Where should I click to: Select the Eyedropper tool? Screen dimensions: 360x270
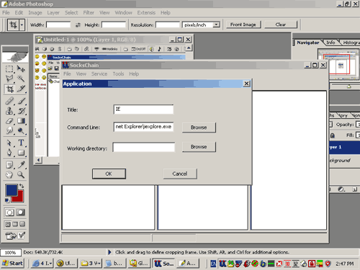(x=21, y=165)
